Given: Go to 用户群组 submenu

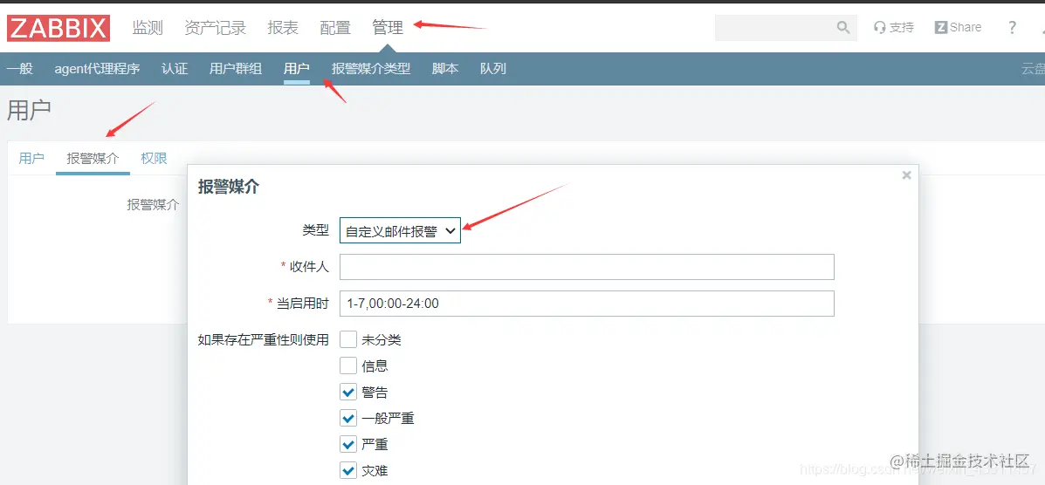Looking at the screenshot, I should point(236,69).
